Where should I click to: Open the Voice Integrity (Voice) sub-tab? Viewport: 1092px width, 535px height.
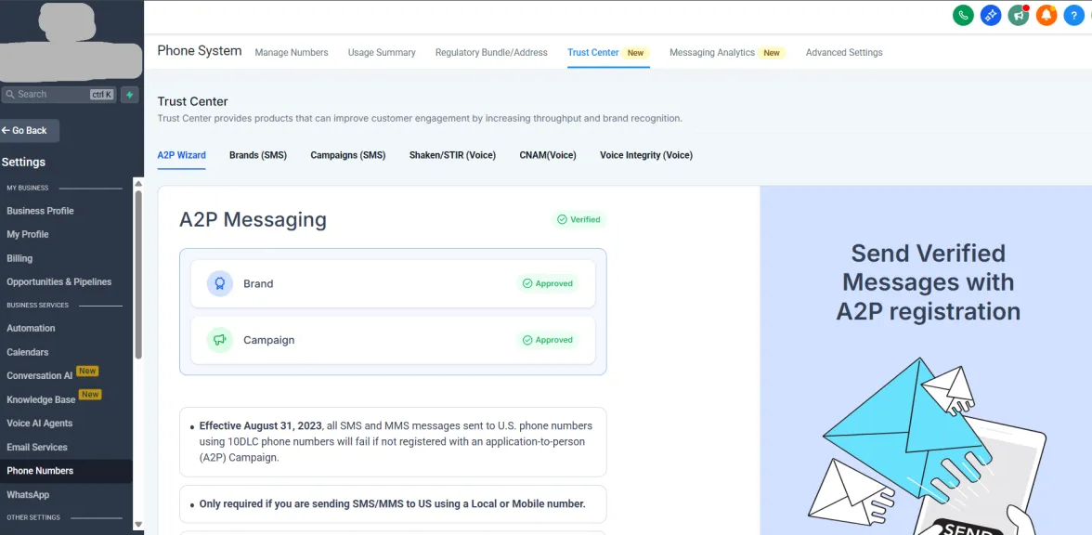click(646, 155)
